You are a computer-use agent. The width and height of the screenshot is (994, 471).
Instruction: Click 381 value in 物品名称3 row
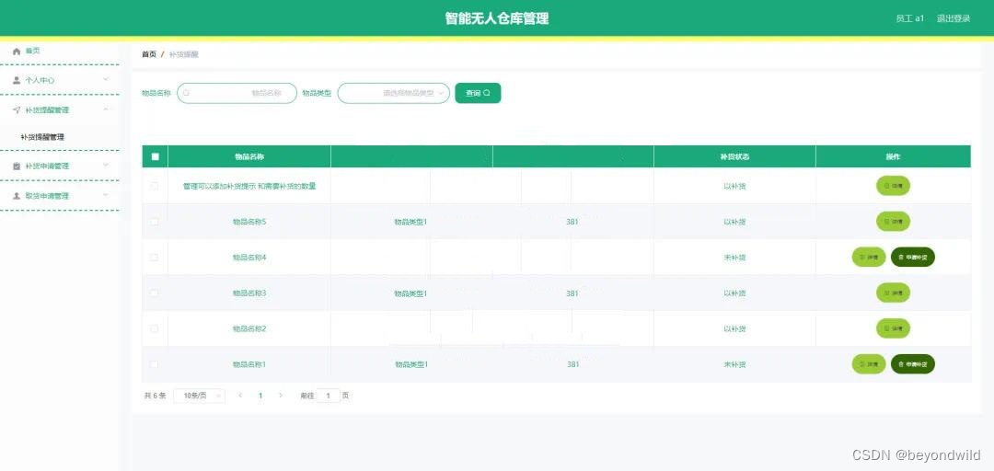coord(572,293)
